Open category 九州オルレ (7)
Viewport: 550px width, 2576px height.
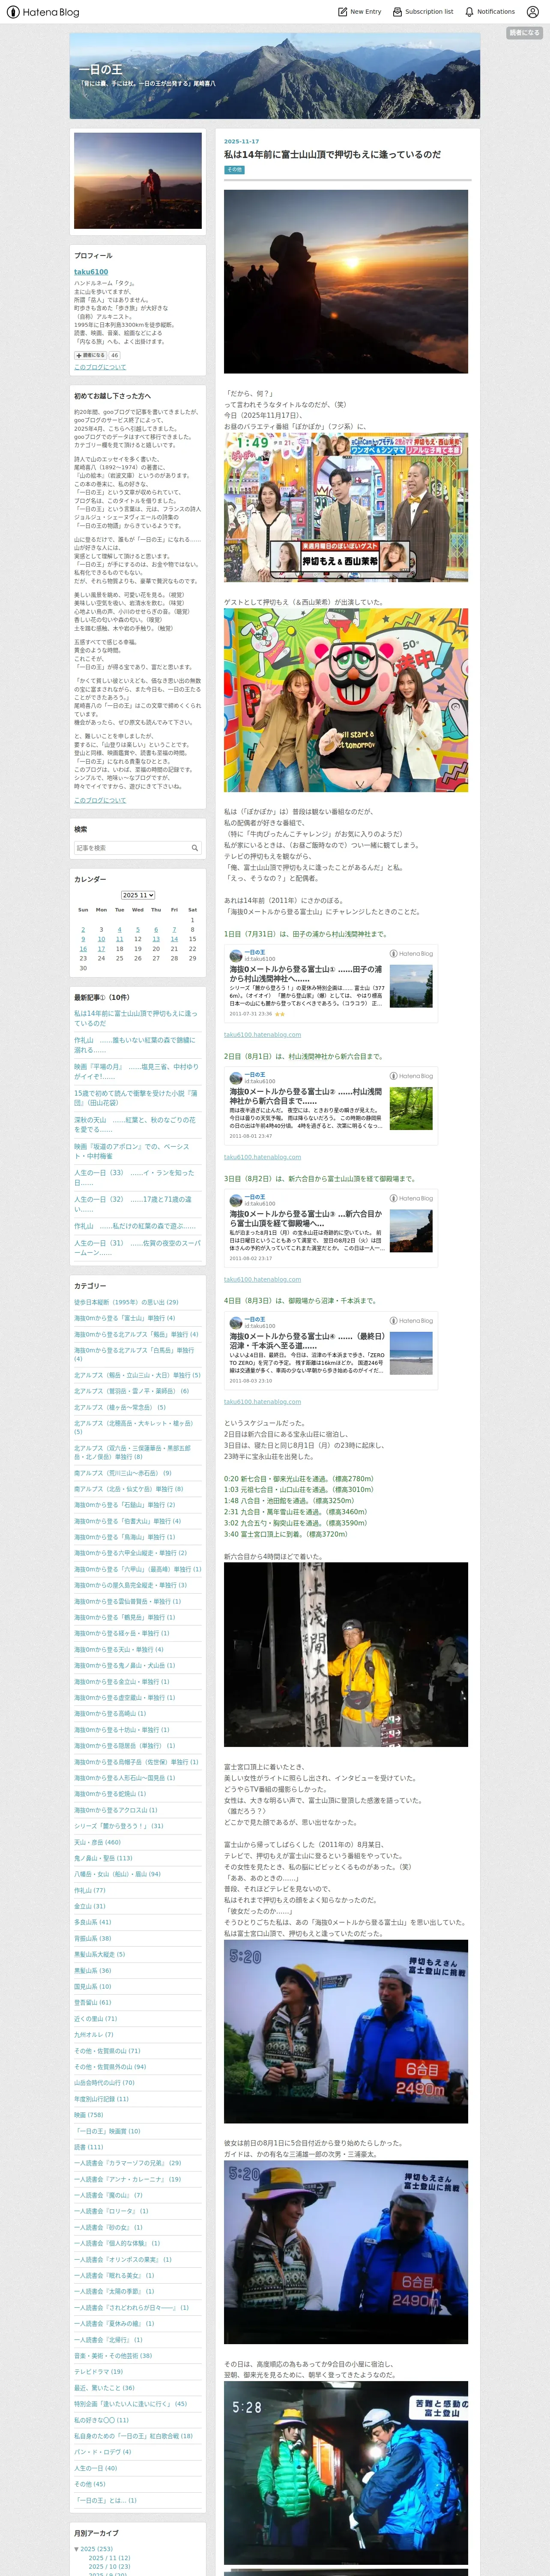click(x=94, y=2035)
